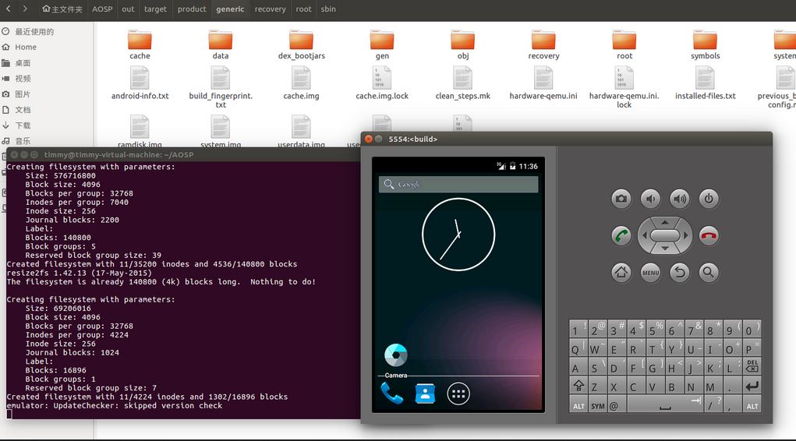The width and height of the screenshot is (796, 441).
Task: Select the root breadcrumb segment
Action: click(x=303, y=9)
